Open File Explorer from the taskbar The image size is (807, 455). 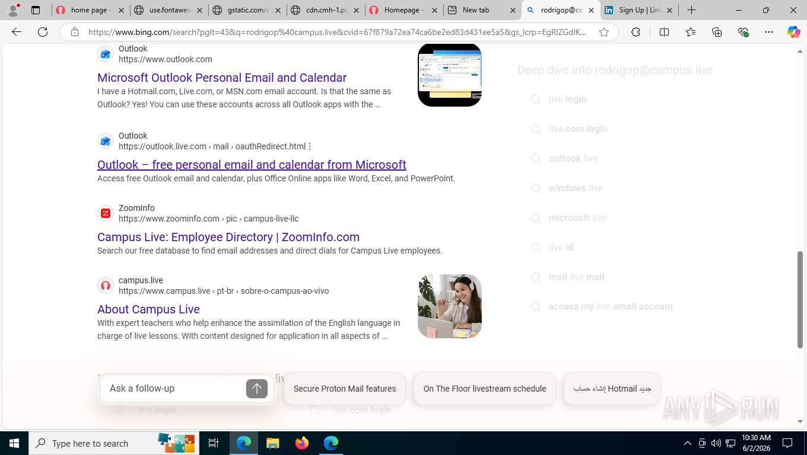click(x=272, y=443)
